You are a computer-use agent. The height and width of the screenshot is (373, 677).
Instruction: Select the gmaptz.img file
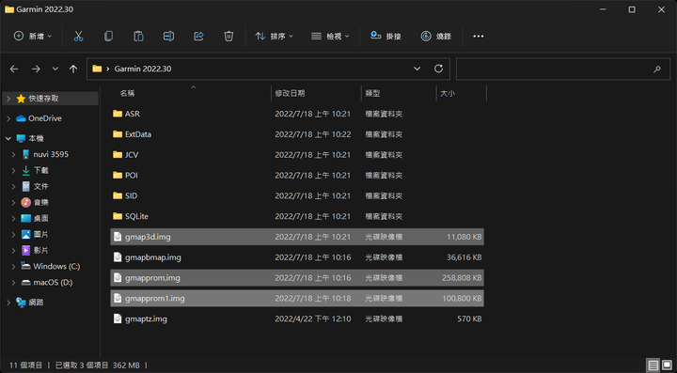click(297, 319)
